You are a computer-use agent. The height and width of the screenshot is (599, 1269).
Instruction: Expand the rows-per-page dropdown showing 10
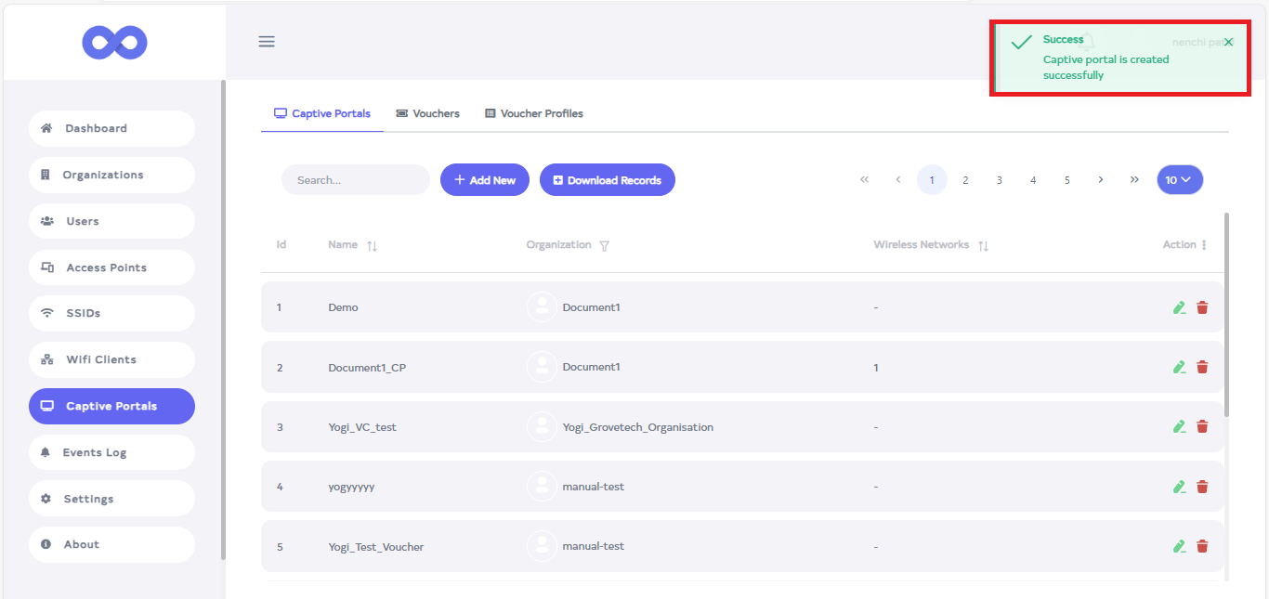coord(1179,180)
